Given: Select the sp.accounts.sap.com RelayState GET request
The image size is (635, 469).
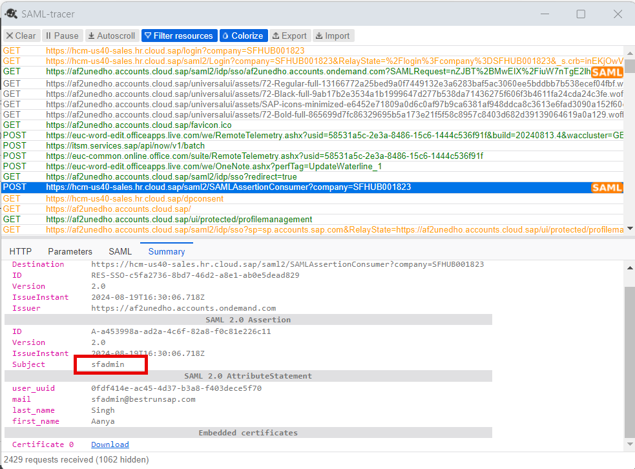Looking at the screenshot, I should (x=313, y=229).
